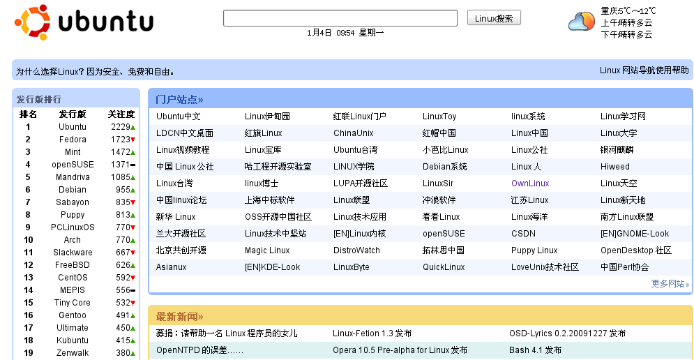Click the Linux搜索 button
Screen dimensions: 694x360
point(494,18)
